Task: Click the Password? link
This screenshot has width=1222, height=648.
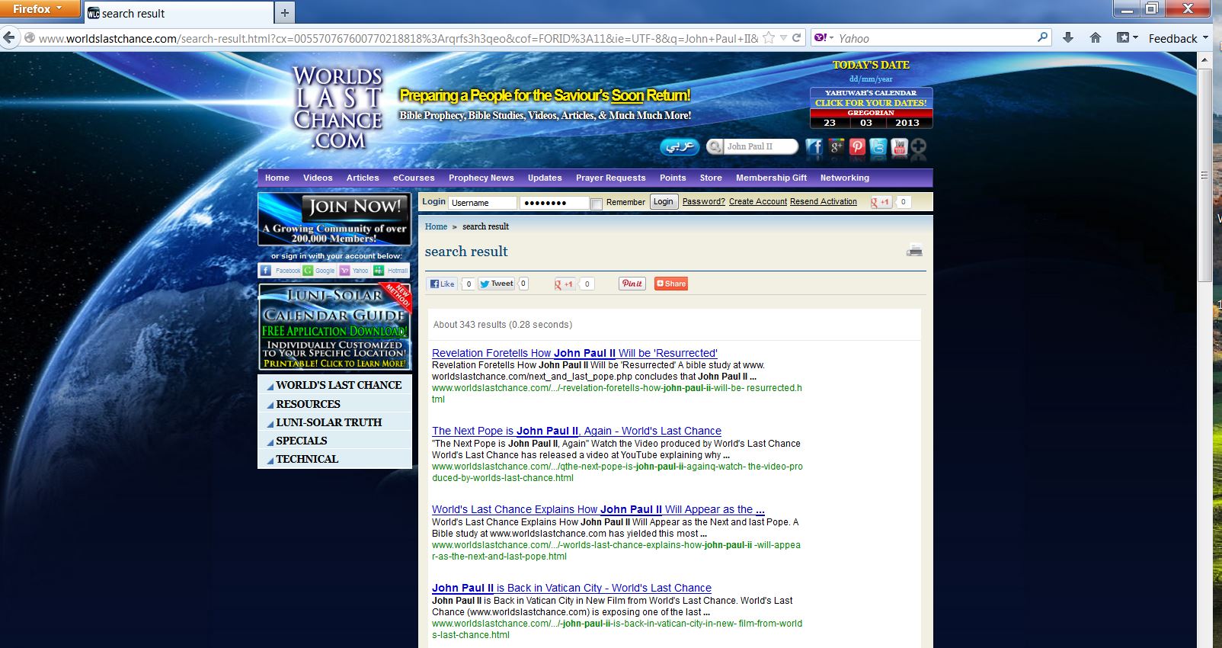Action: click(x=704, y=202)
